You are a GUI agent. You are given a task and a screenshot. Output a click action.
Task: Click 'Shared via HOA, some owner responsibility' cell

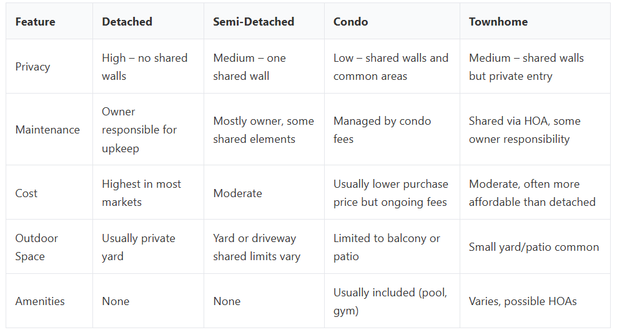(524, 130)
